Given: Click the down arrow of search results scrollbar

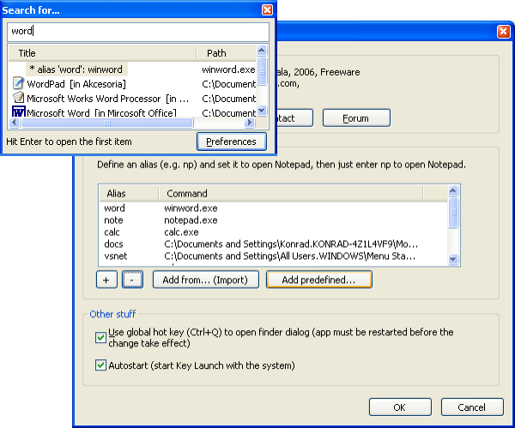Looking at the screenshot, I should 262,111.
